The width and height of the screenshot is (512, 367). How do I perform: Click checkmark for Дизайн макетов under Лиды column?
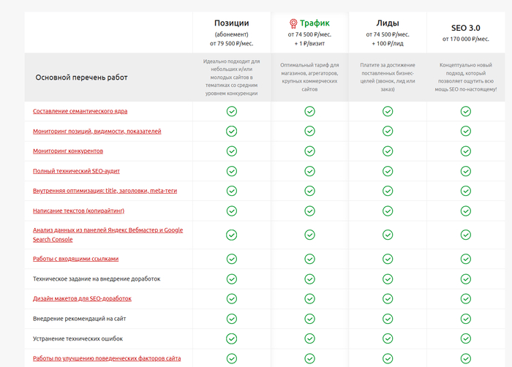click(x=388, y=299)
